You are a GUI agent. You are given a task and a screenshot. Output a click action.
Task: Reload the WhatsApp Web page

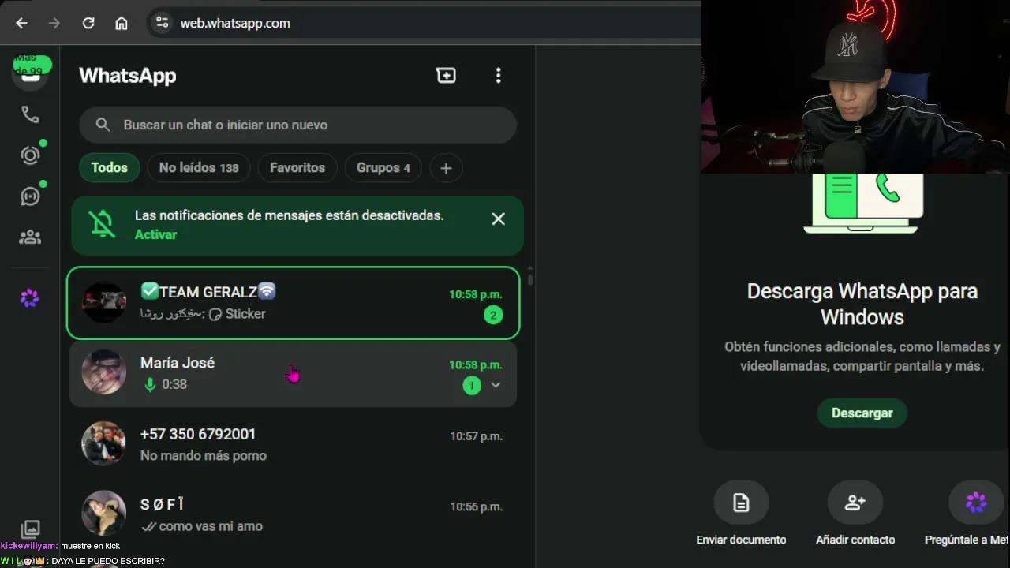(88, 23)
